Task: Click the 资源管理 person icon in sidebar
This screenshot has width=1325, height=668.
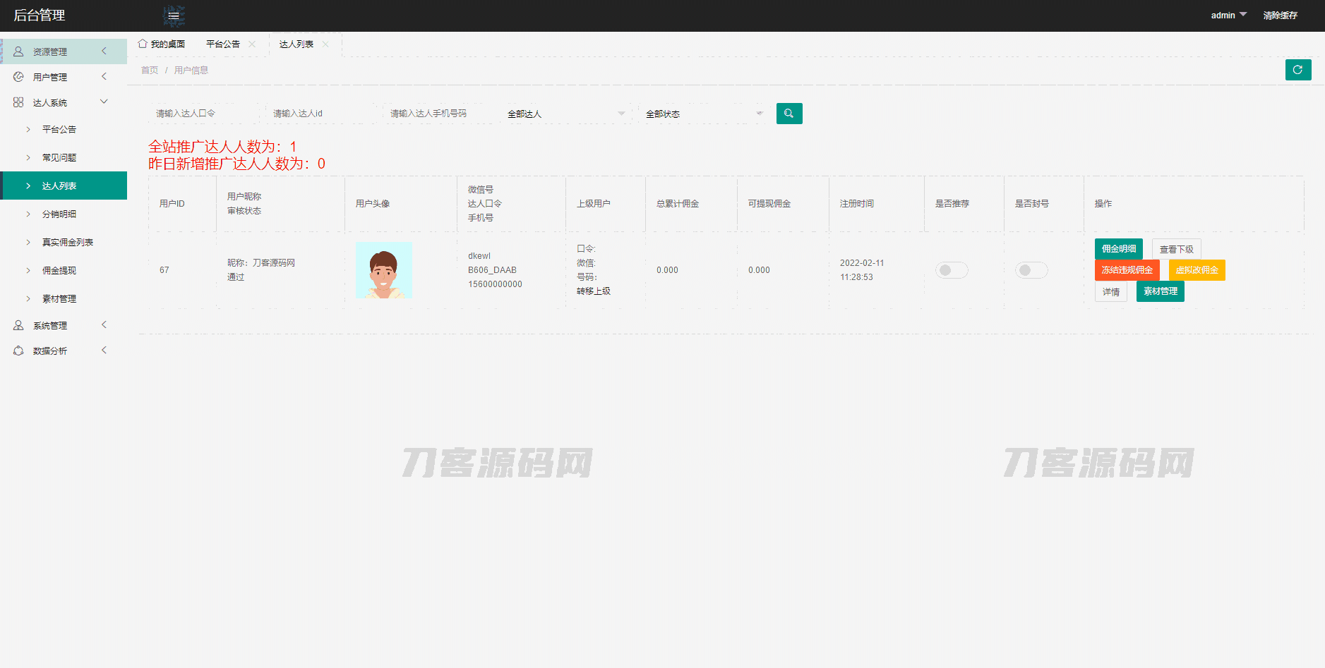Action: point(18,51)
